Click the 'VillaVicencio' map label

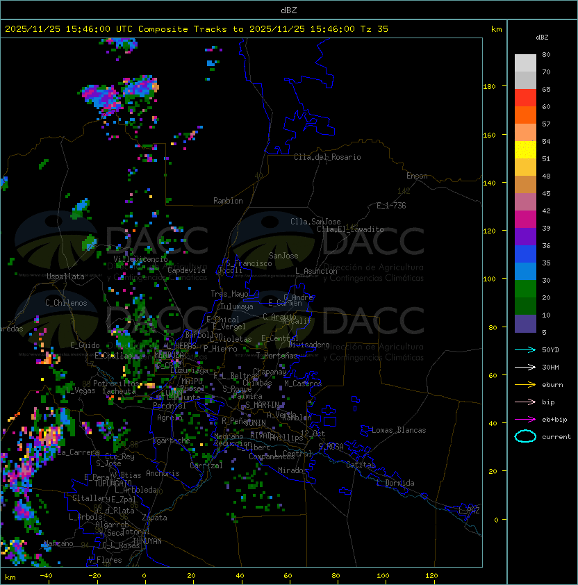[140, 259]
